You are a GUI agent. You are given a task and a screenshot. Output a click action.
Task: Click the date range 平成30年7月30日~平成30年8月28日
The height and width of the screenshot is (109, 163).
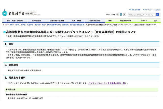[x=24, y=70]
